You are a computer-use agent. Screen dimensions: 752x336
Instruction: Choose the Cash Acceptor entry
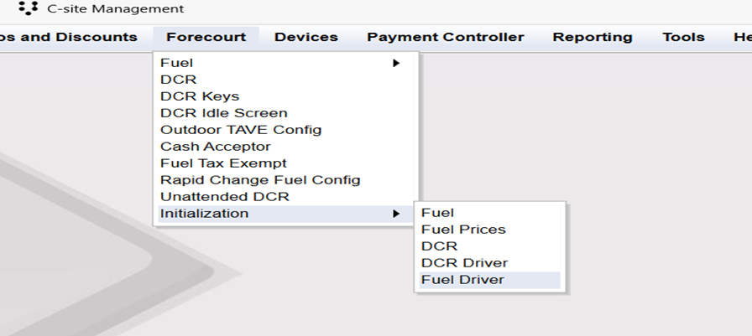click(216, 147)
